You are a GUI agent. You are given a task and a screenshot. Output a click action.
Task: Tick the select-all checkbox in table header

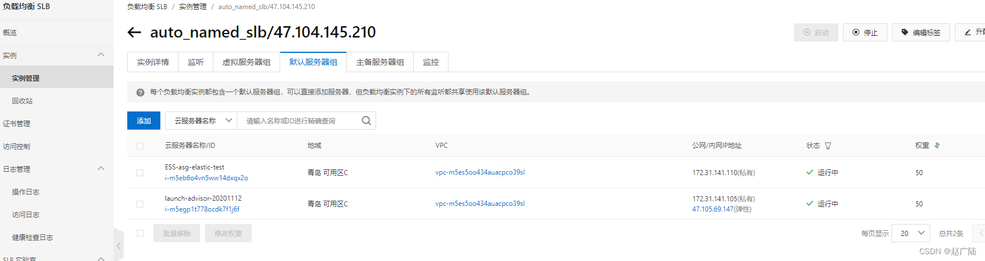[x=140, y=146]
